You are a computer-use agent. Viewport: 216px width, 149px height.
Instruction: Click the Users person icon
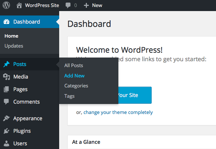[7, 143]
